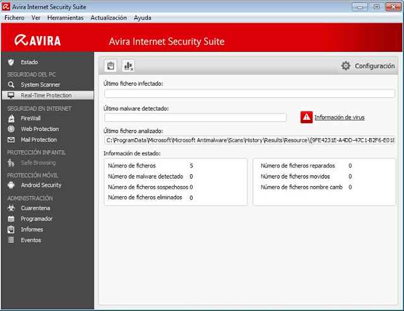Click the Número de ficheros label
404x311 pixels.
pyautogui.click(x=132, y=165)
